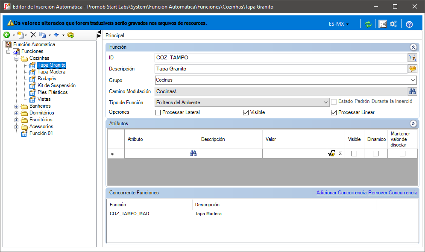425x252 pixels.
Task: Click binoculars icon in Atributos row
Action: pyautogui.click(x=193, y=153)
